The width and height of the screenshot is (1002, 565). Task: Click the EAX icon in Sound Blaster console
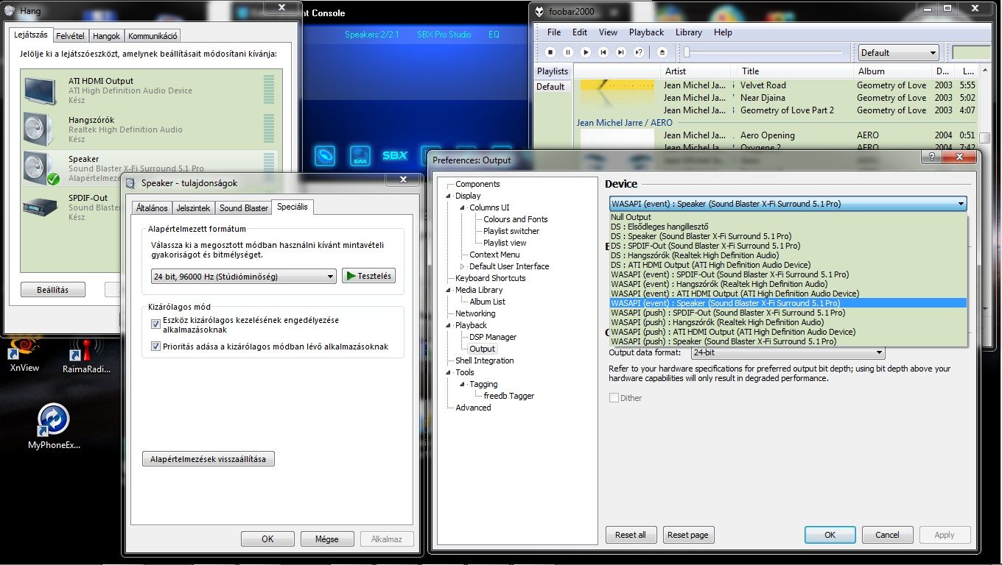[360, 155]
